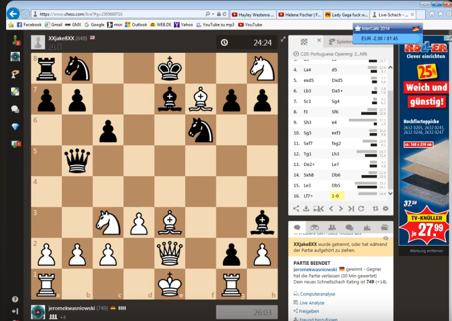The height and width of the screenshot is (321, 452).
Task: Click the browser forward arrow button
Action: (26, 14)
